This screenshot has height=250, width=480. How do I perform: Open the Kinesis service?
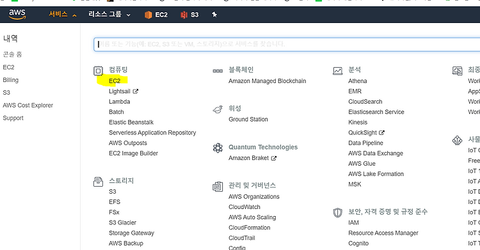(x=358, y=122)
